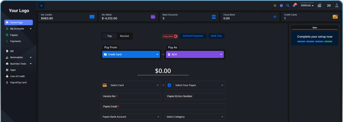Open notifications bell with 99+ badge
This screenshot has height=122, width=343.
[x=294, y=5]
